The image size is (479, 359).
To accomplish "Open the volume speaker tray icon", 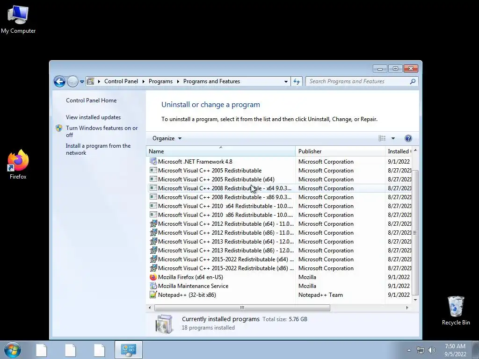I will (x=432, y=350).
